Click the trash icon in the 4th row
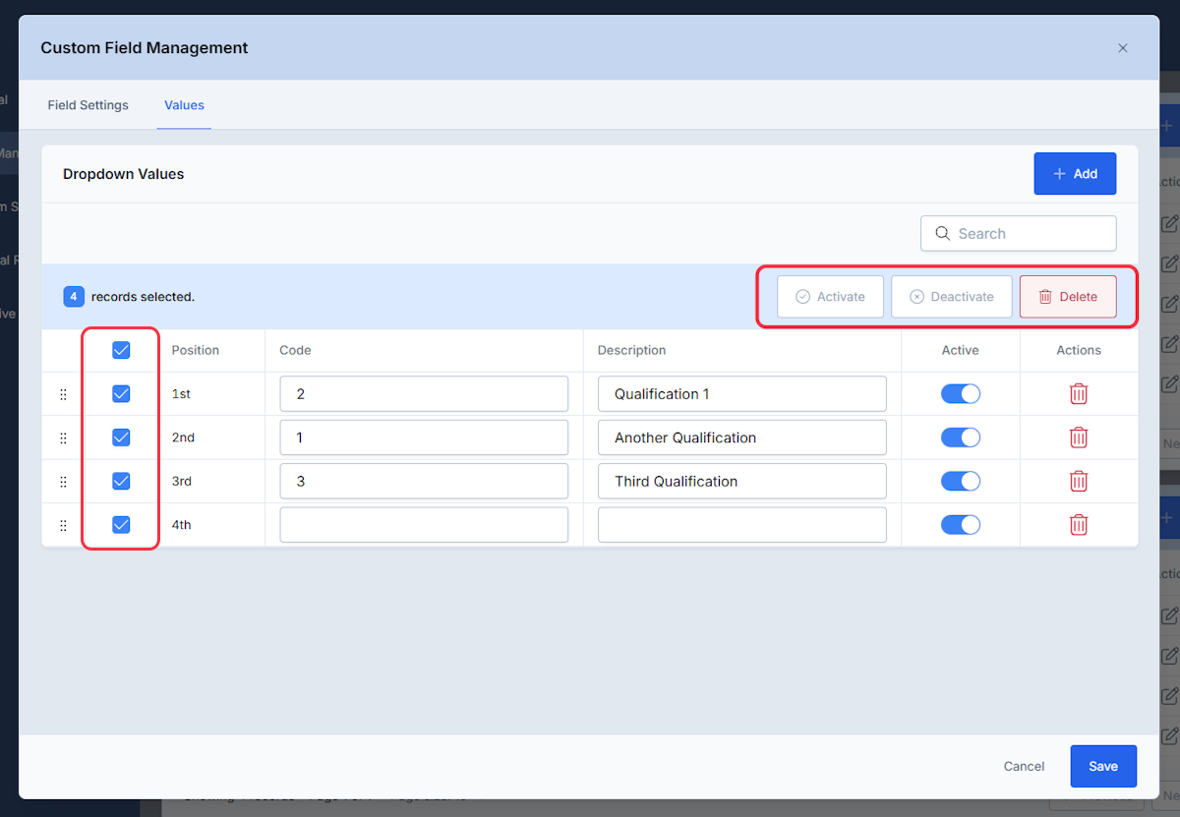The width and height of the screenshot is (1180, 817). [x=1079, y=525]
